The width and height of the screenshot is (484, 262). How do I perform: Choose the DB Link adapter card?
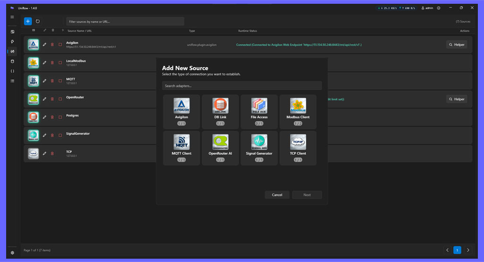point(220,111)
